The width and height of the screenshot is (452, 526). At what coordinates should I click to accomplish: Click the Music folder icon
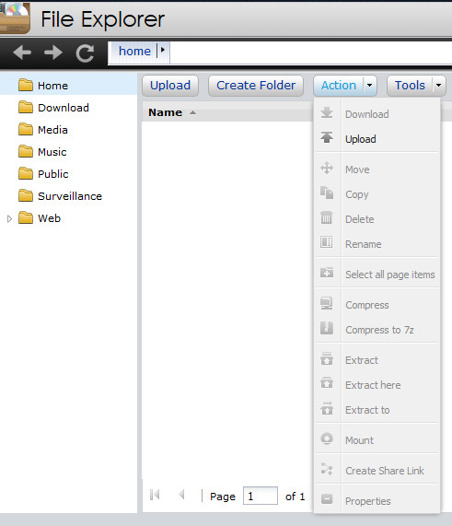(26, 152)
